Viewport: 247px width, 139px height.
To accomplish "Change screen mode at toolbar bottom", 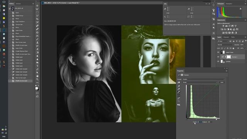I will point(37,97).
